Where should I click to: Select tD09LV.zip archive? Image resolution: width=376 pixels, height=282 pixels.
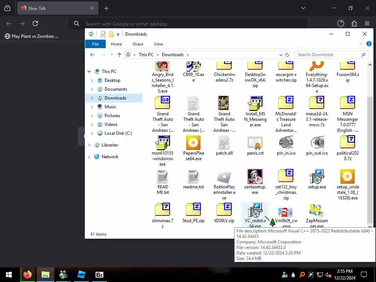(x=224, y=210)
